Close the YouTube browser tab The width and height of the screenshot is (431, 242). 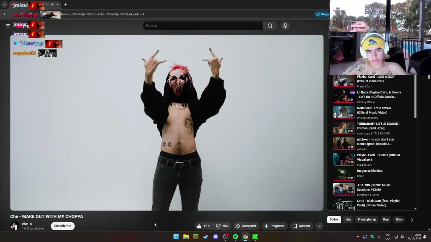[x=57, y=5]
